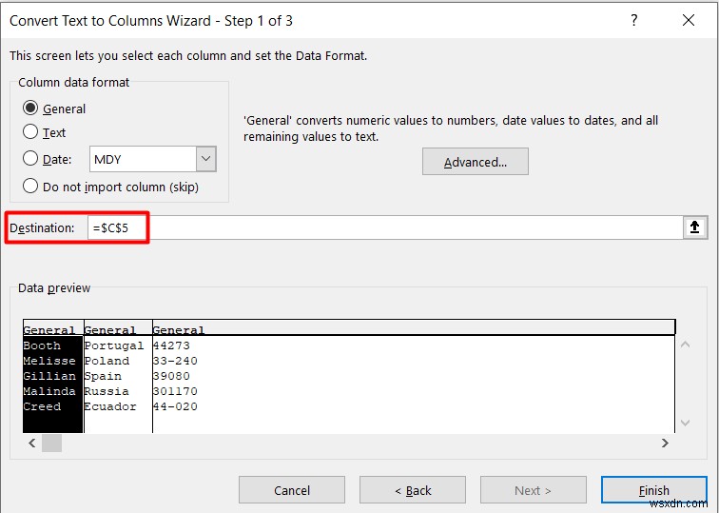Click 'Ecuador' in the data preview
The width and height of the screenshot is (719, 513).
pyautogui.click(x=110, y=406)
